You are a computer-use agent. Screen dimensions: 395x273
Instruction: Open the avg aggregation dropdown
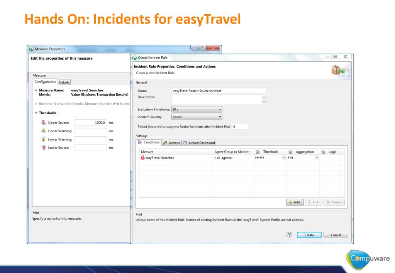tap(317, 157)
